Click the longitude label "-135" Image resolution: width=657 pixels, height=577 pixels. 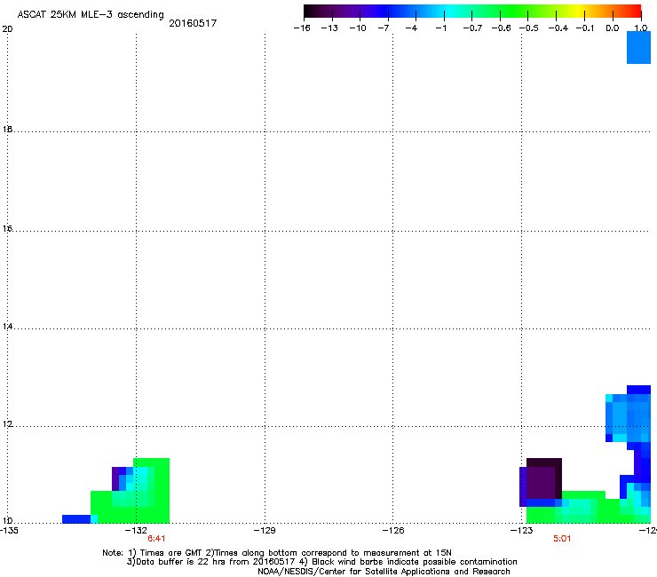pos(9,531)
